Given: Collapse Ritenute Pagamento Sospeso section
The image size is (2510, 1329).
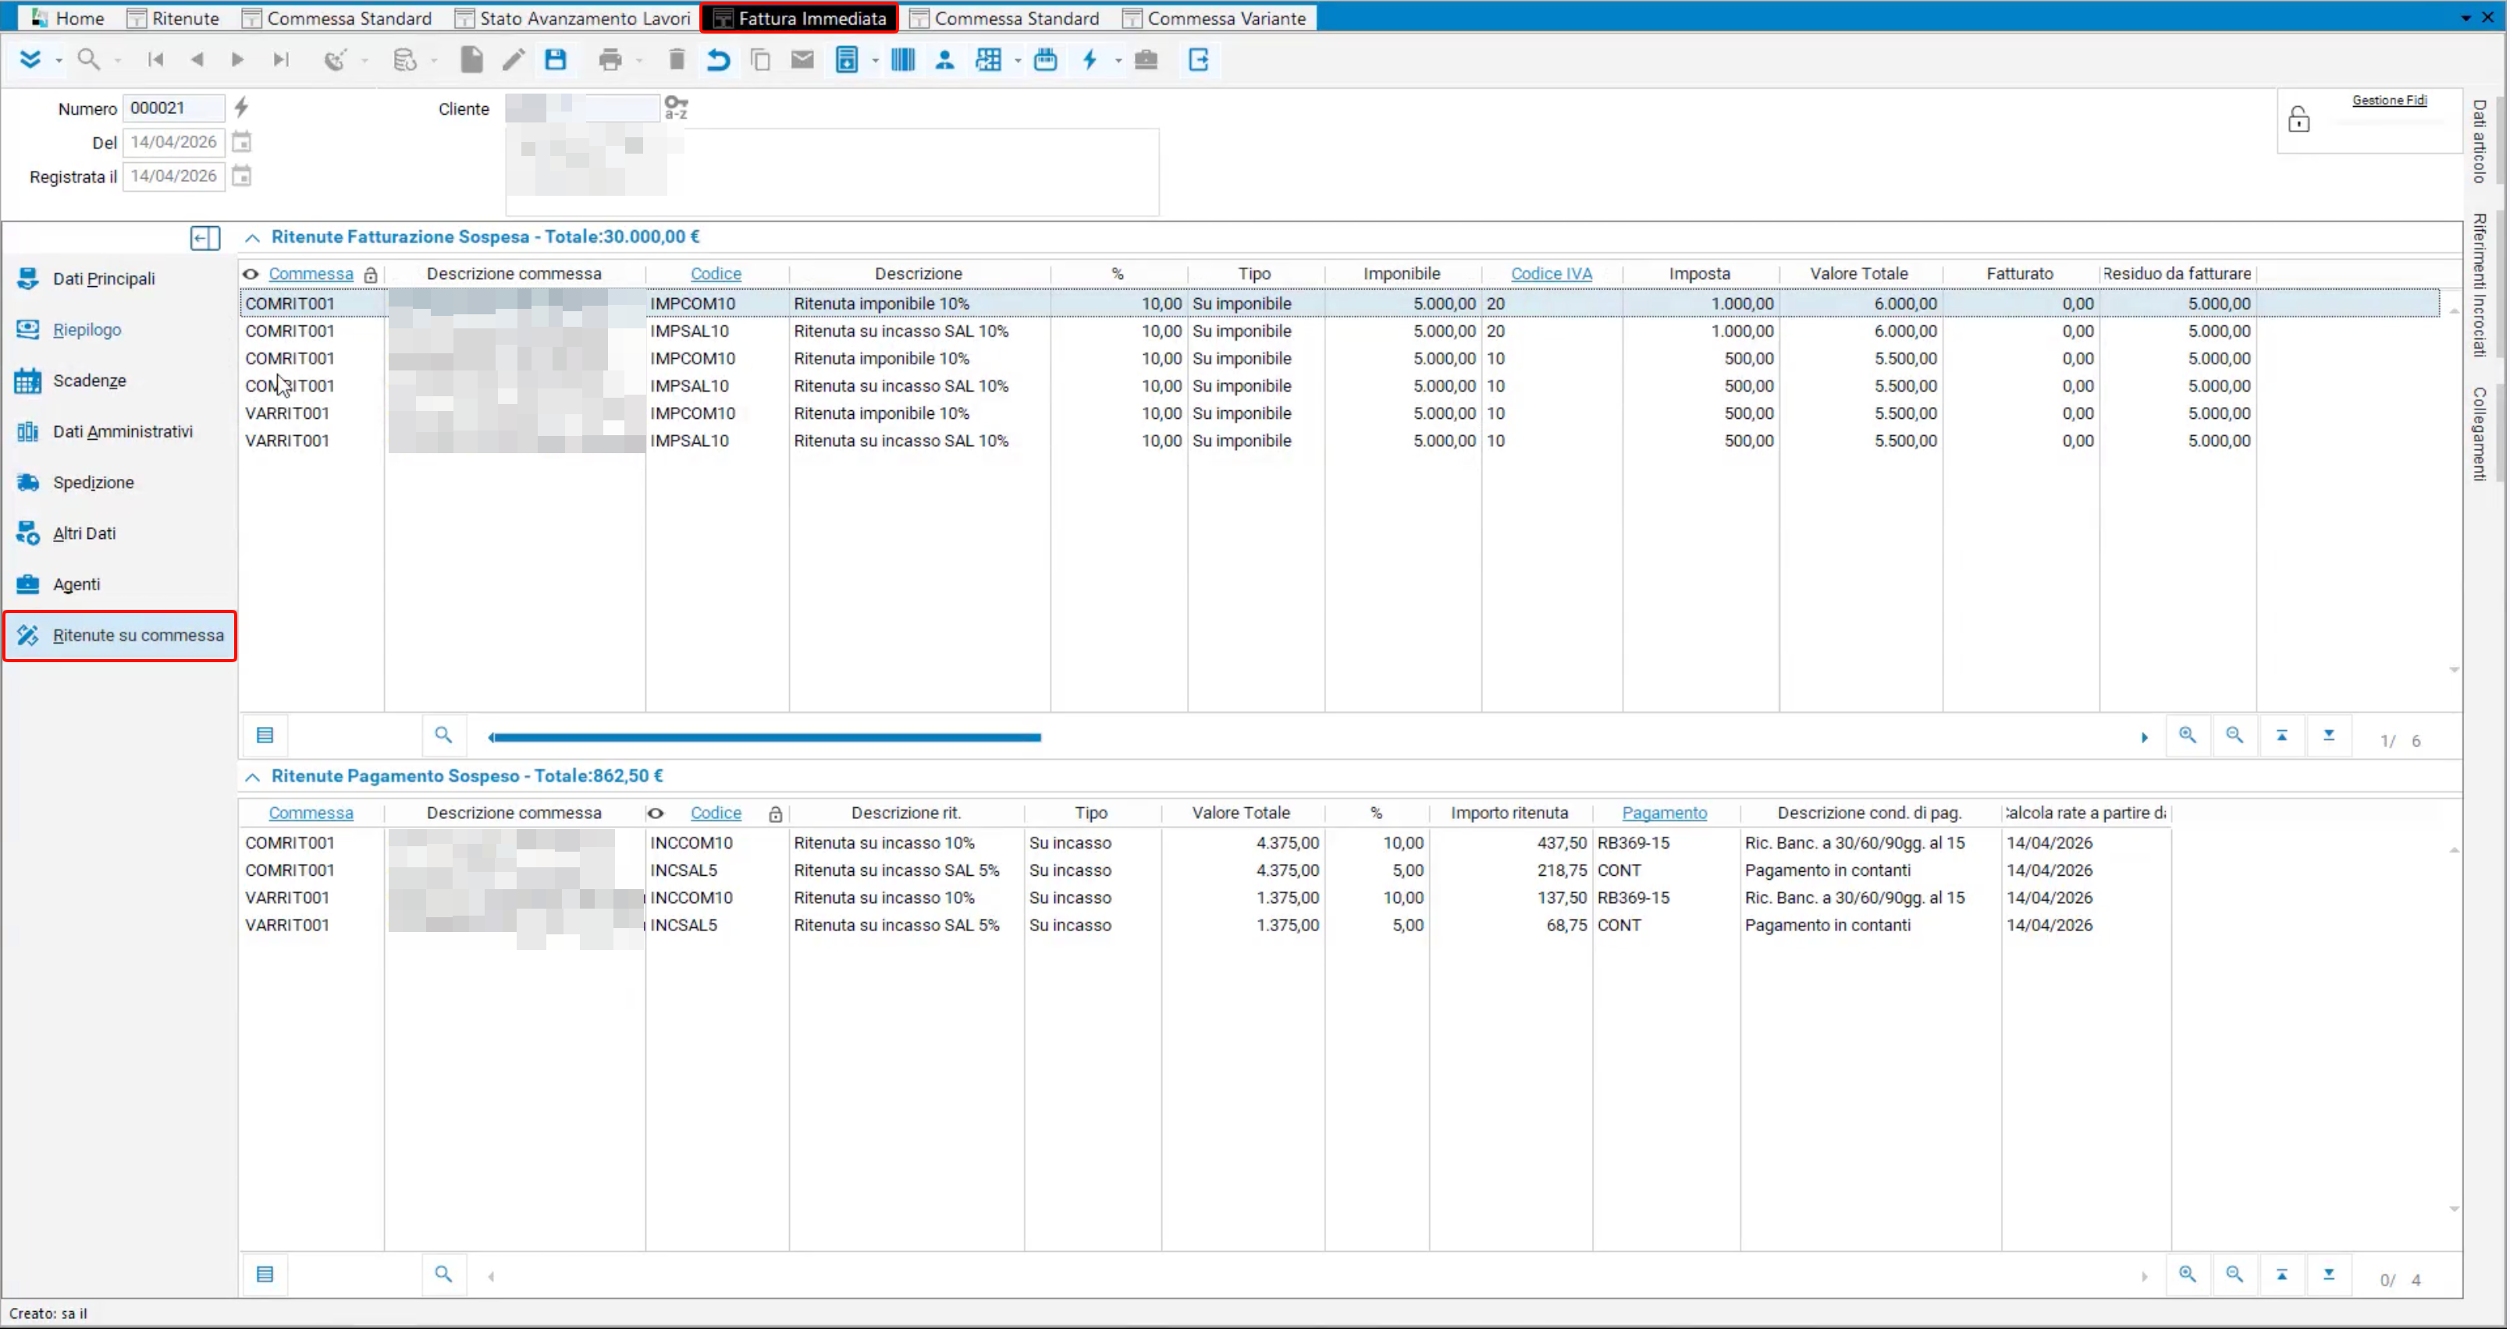Looking at the screenshot, I should tap(252, 777).
